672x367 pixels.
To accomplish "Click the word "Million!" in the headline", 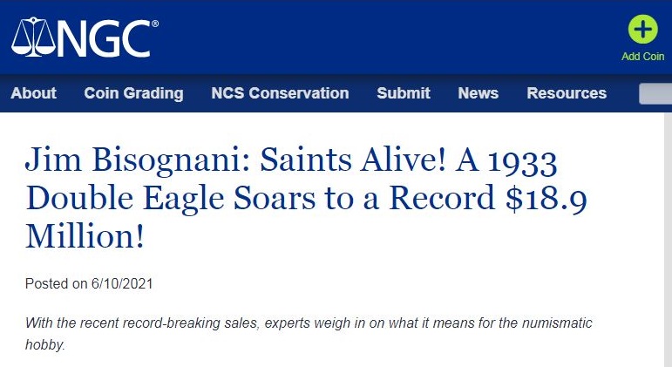I will (85, 235).
